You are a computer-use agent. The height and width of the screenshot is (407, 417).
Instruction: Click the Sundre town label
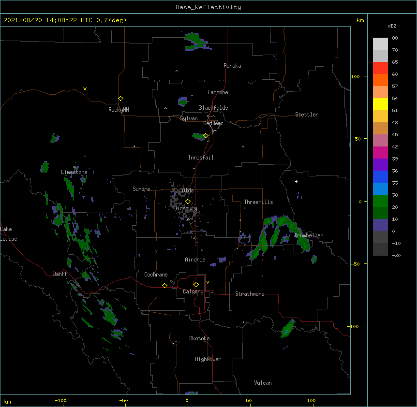coord(141,189)
